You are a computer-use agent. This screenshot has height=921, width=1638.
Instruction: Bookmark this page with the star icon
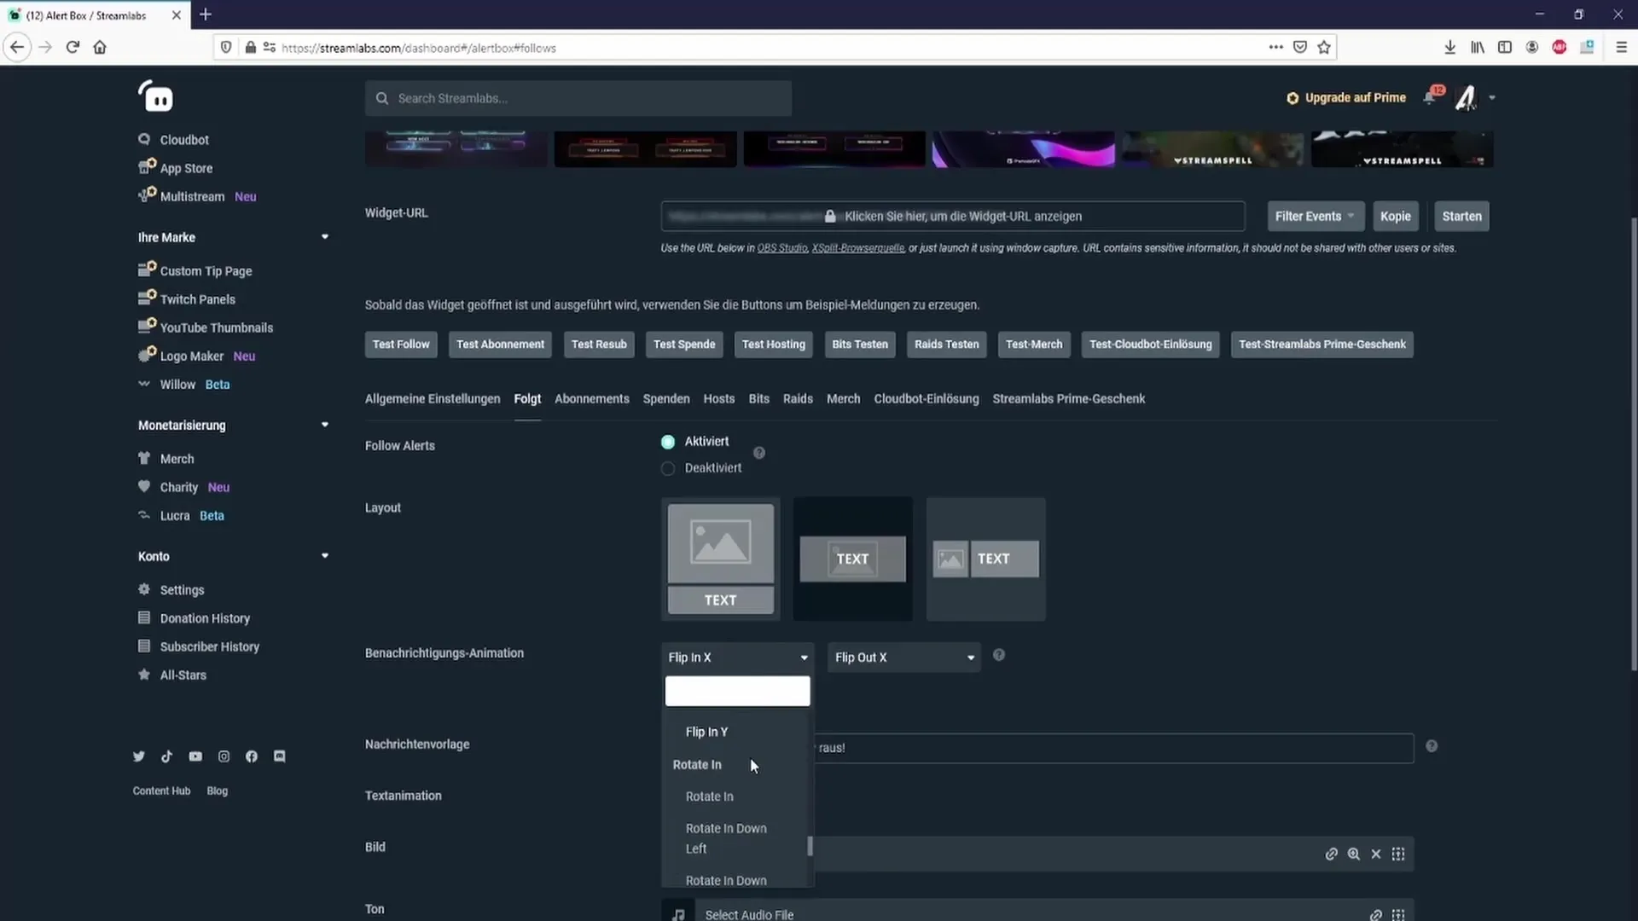click(1324, 47)
